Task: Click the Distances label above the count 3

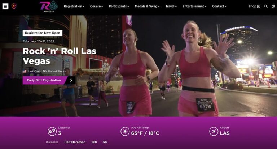Action: (x=64, y=128)
